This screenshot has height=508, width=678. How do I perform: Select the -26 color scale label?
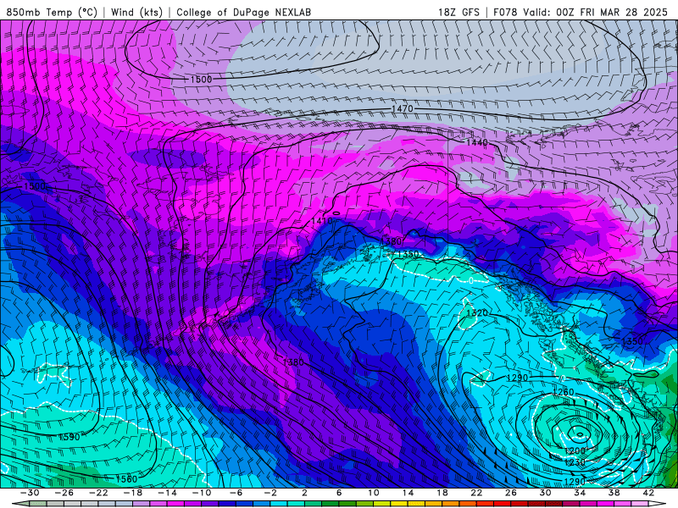click(64, 493)
